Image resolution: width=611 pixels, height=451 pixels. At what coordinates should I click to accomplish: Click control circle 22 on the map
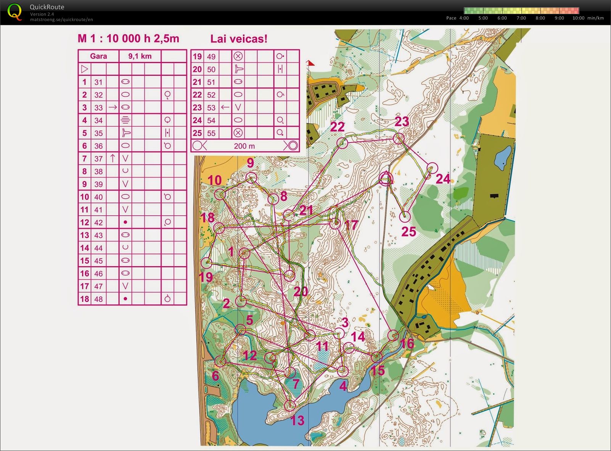pyautogui.click(x=342, y=143)
